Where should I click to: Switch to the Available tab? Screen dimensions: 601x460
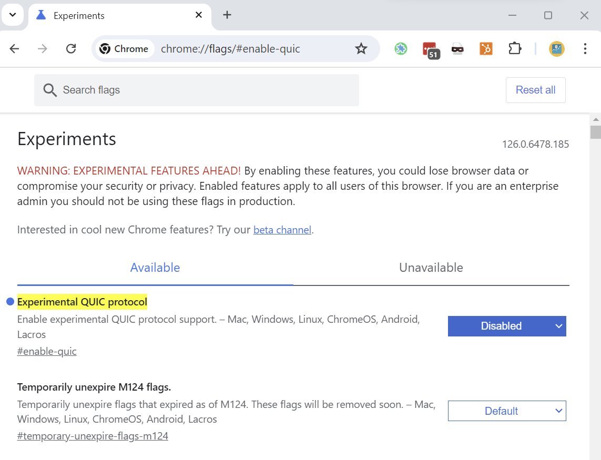tap(155, 268)
